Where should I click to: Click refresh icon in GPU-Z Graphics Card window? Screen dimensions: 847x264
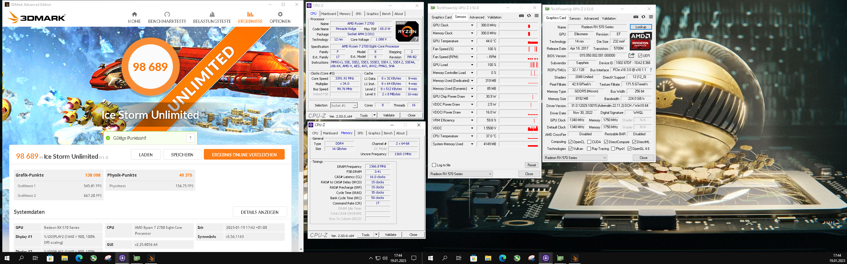[x=643, y=17]
